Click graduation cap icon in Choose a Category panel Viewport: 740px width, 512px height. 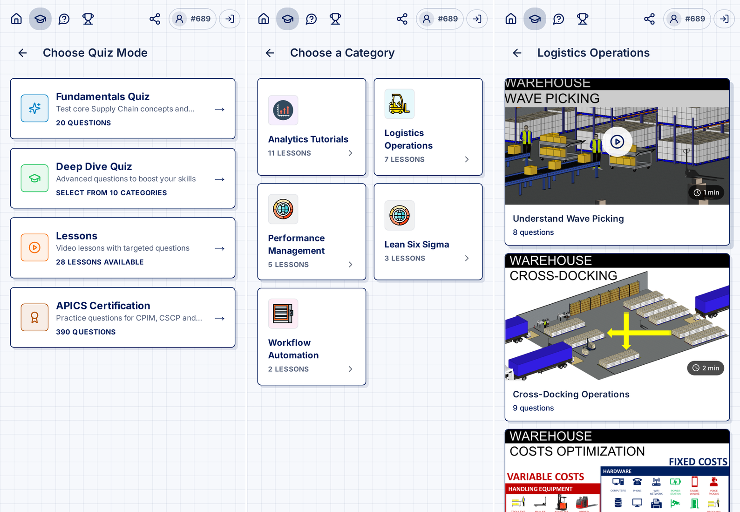point(288,19)
